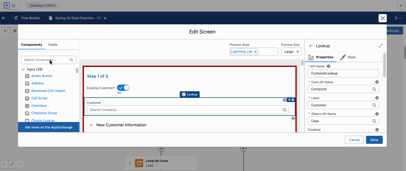Image resolution: width=406 pixels, height=171 pixels.
Task: Open the Preview Style combo box
Action: [x=254, y=52]
